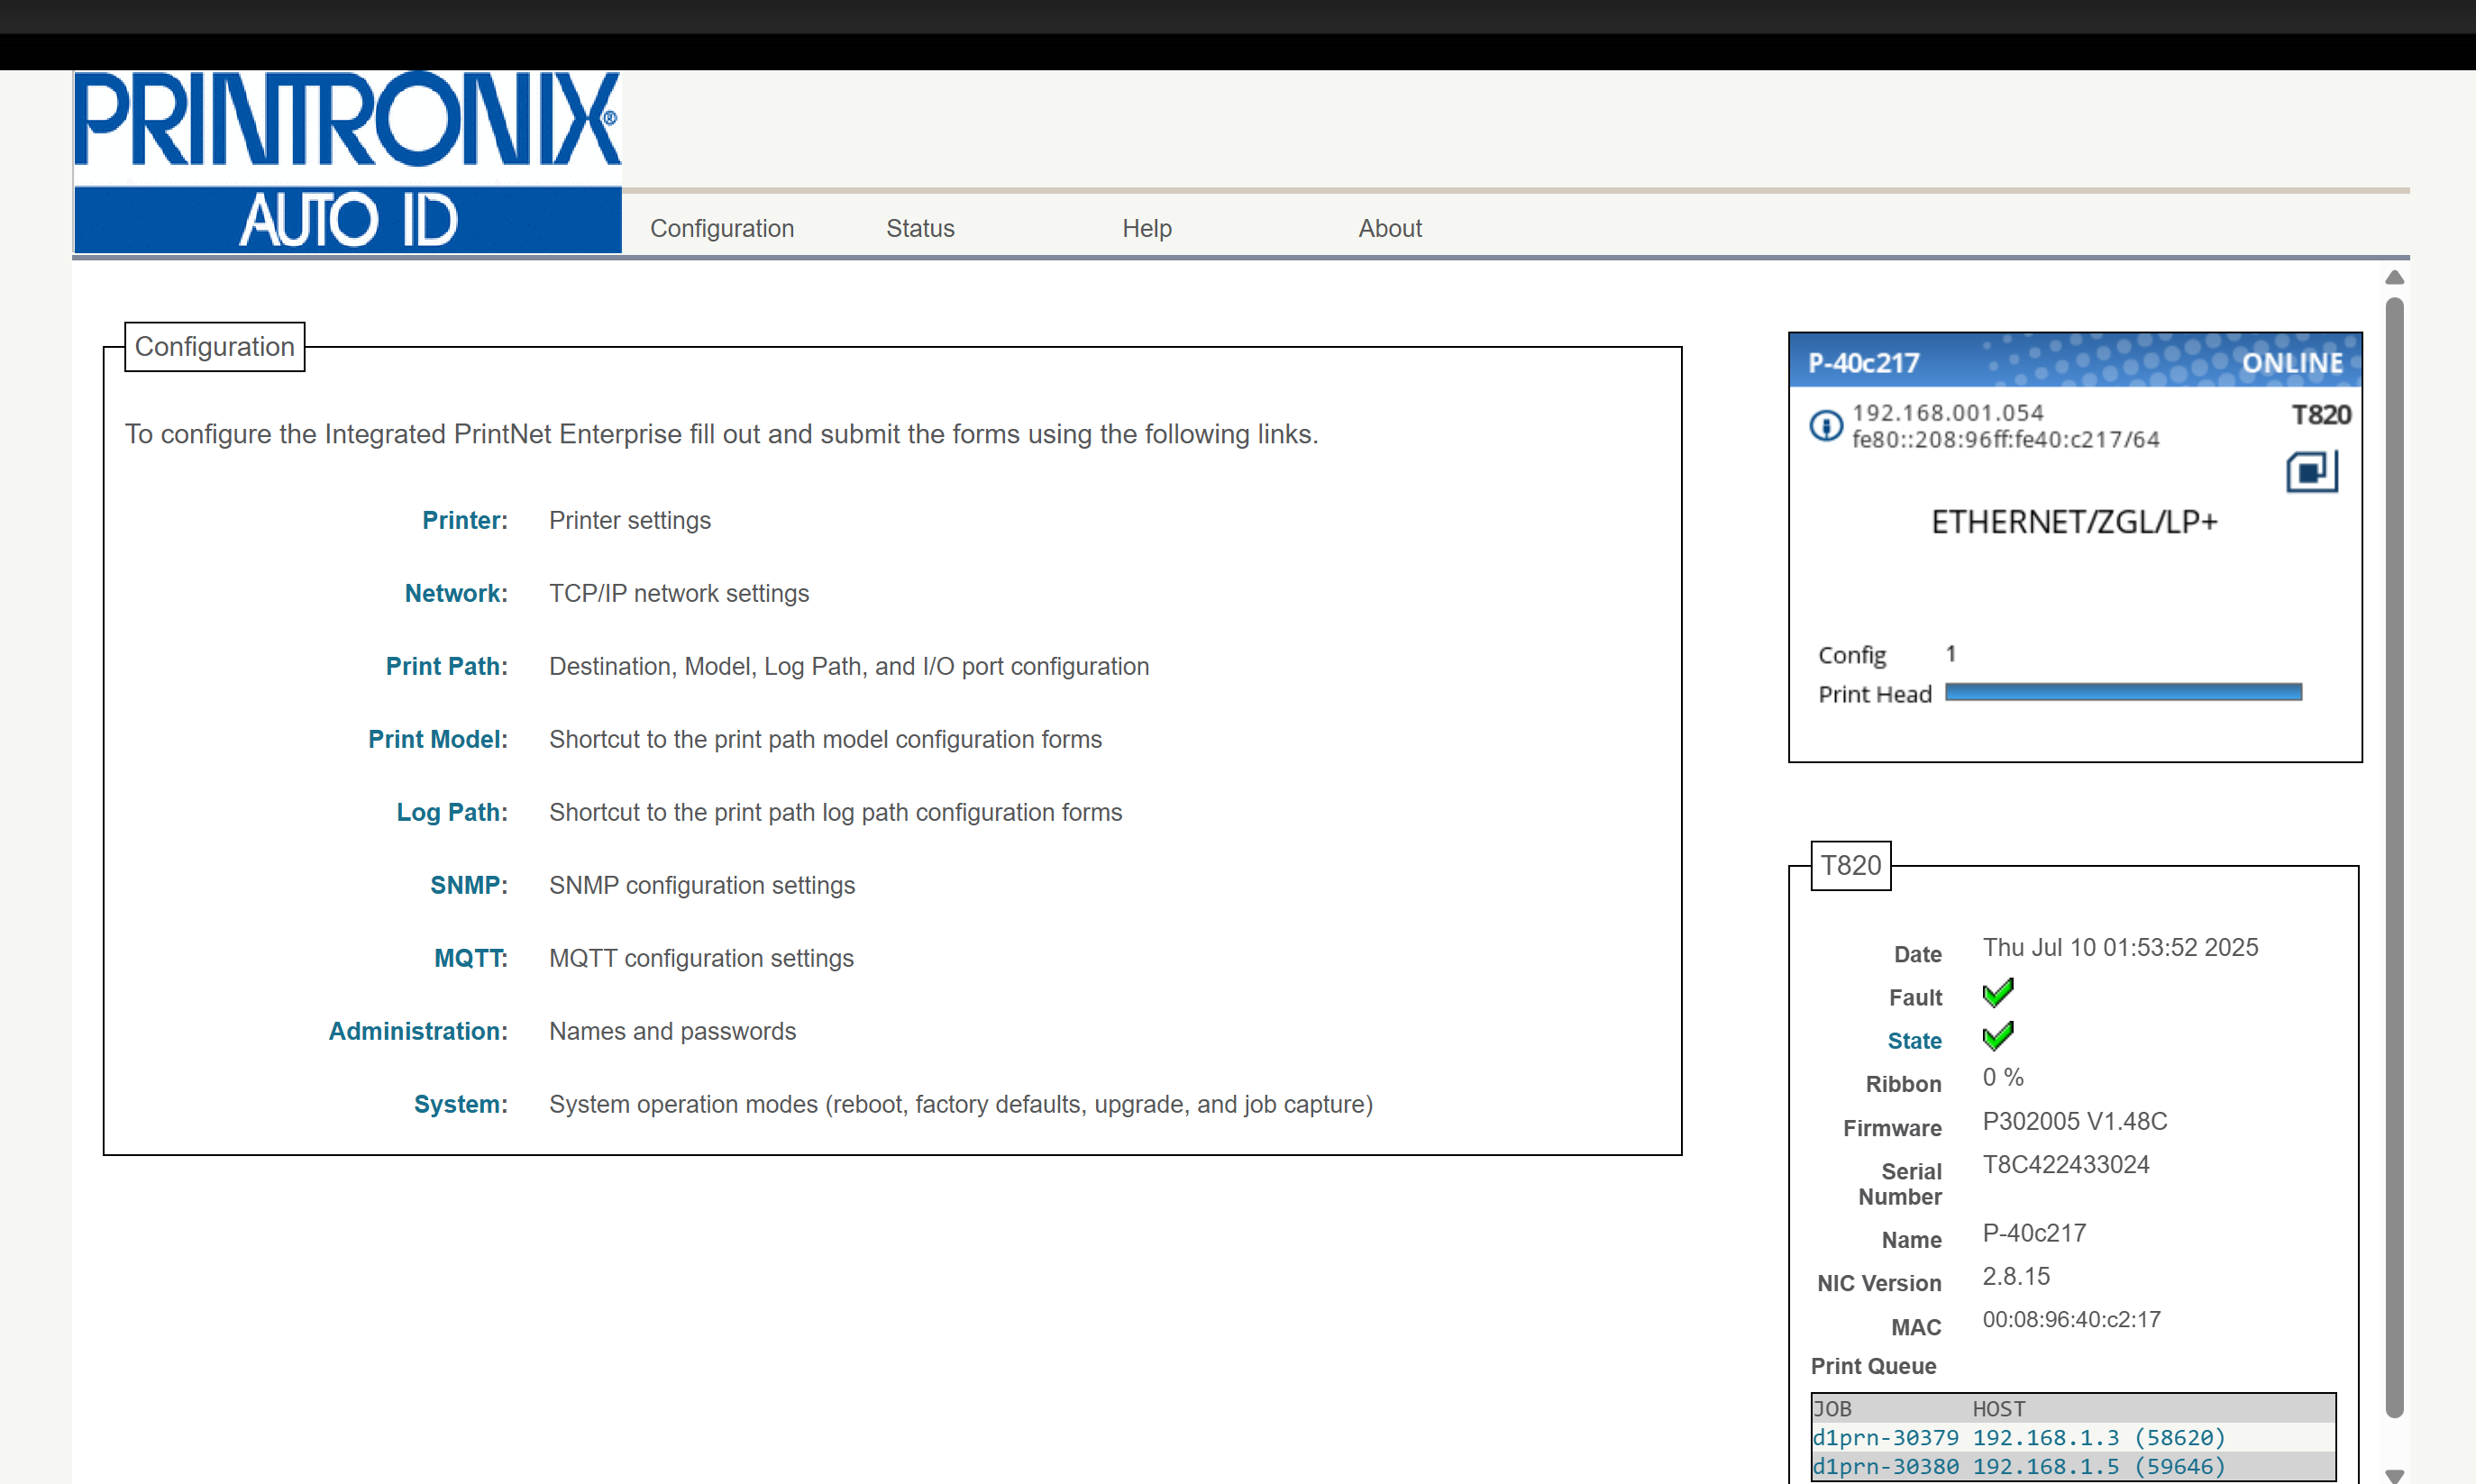
Task: Open the Status menu
Action: point(919,228)
